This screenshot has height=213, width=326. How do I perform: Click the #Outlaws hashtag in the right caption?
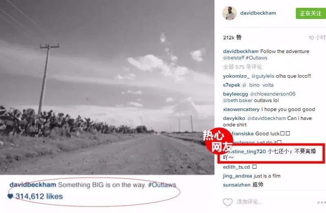click(x=257, y=58)
